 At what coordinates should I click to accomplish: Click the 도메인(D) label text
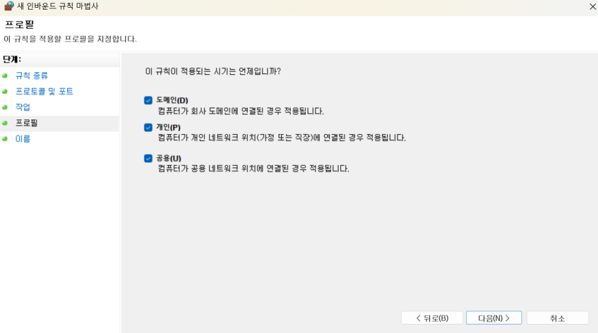point(172,100)
